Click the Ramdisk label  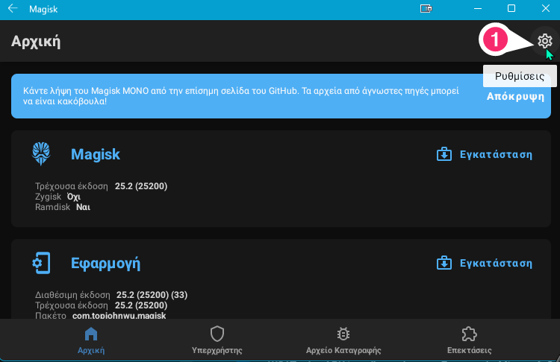pyautogui.click(x=52, y=207)
